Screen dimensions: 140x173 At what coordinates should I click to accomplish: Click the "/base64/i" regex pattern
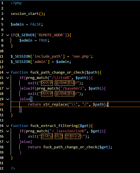coord(72,88)
